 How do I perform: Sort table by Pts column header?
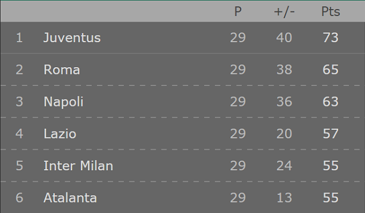tap(331, 11)
